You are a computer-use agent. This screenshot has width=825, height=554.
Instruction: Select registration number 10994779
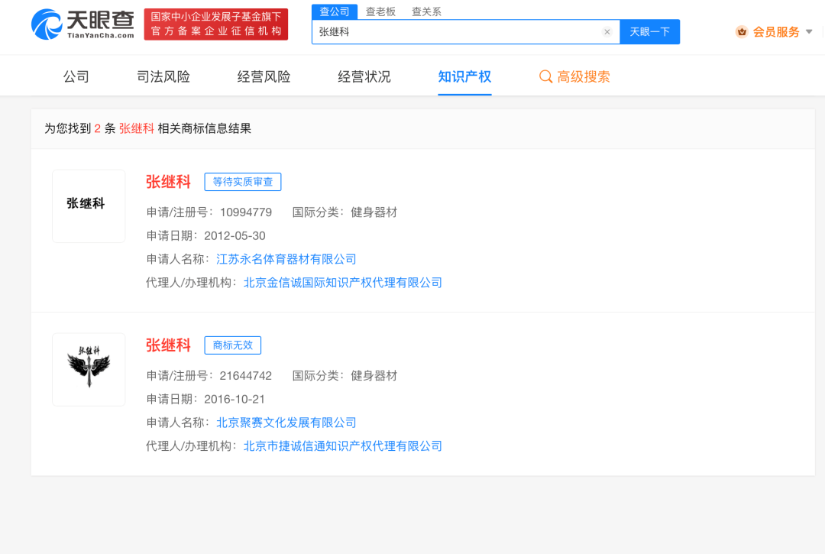(x=246, y=212)
